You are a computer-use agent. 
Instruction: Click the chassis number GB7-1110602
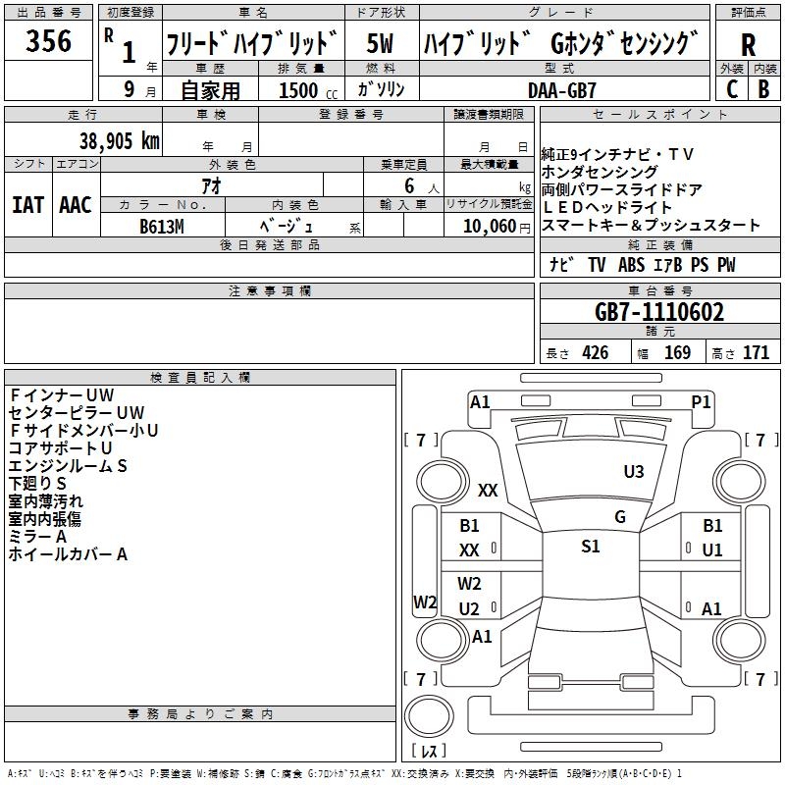pos(659,313)
